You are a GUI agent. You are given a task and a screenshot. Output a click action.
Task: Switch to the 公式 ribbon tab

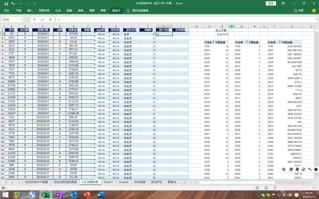[x=58, y=11]
